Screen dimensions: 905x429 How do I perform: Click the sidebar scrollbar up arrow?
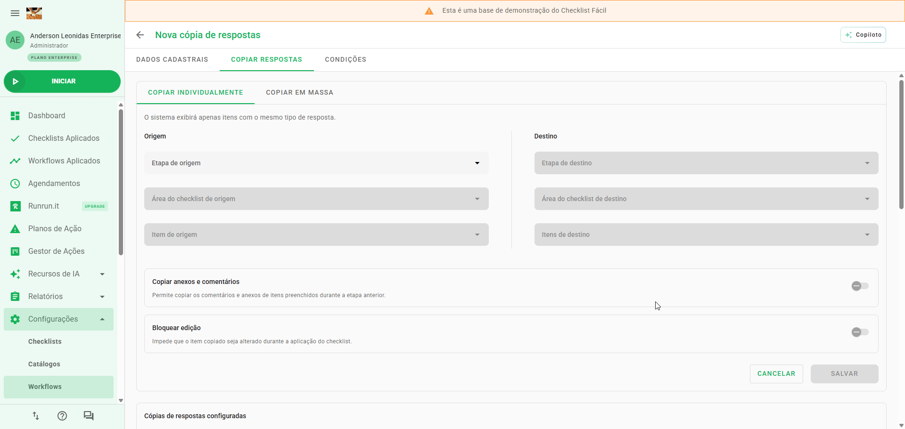pos(121,105)
